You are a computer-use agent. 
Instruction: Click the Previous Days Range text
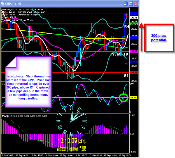pyautogui.click(x=32, y=12)
